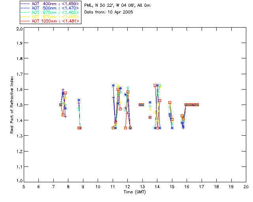Click x-axis tick label '8'
This screenshot has width=253, height=202.
point(68,187)
